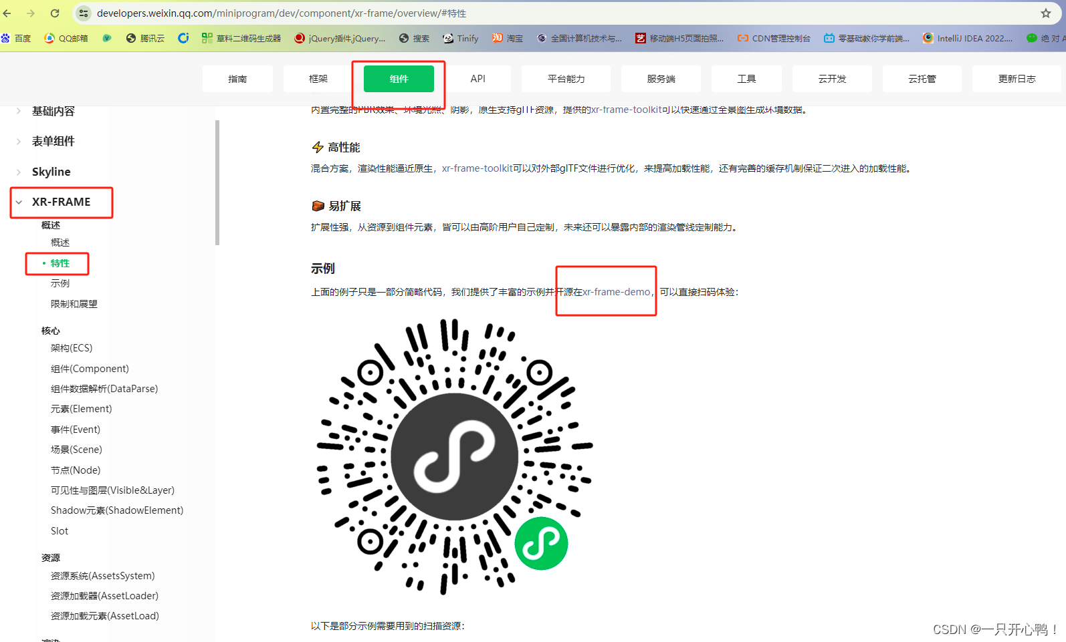Go back with the browser back arrow
The height and width of the screenshot is (642, 1066).
pyautogui.click(x=7, y=13)
